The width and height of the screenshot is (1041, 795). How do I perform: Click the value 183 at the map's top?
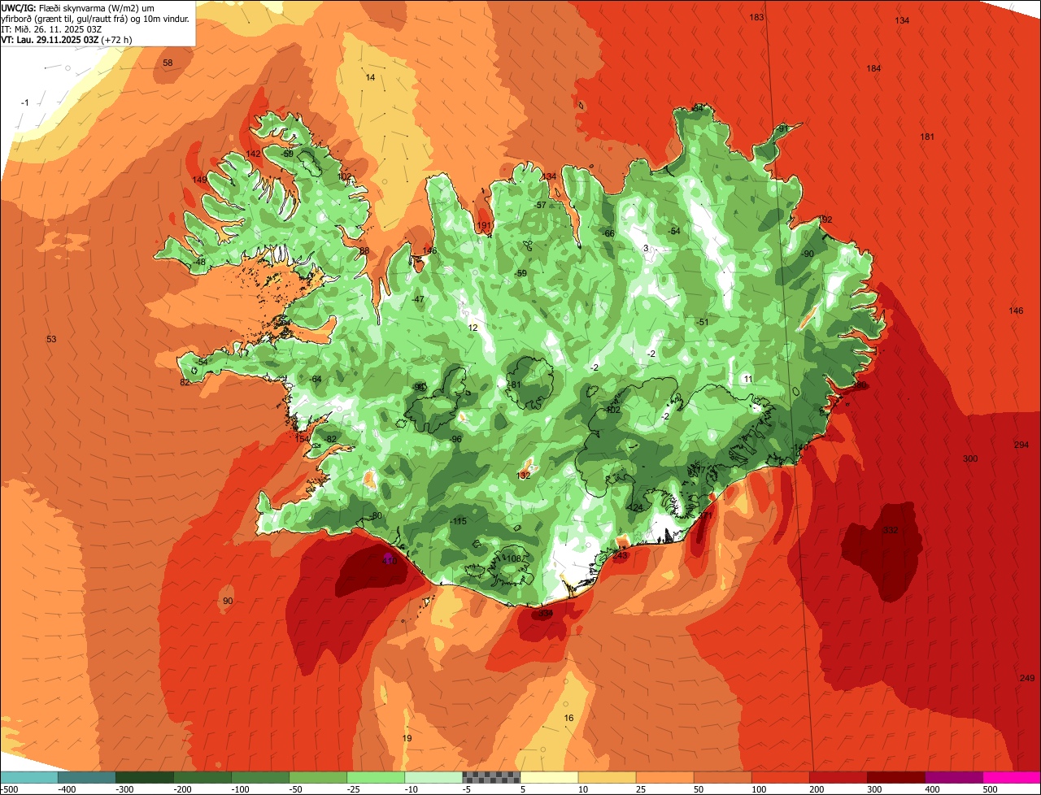(756, 17)
